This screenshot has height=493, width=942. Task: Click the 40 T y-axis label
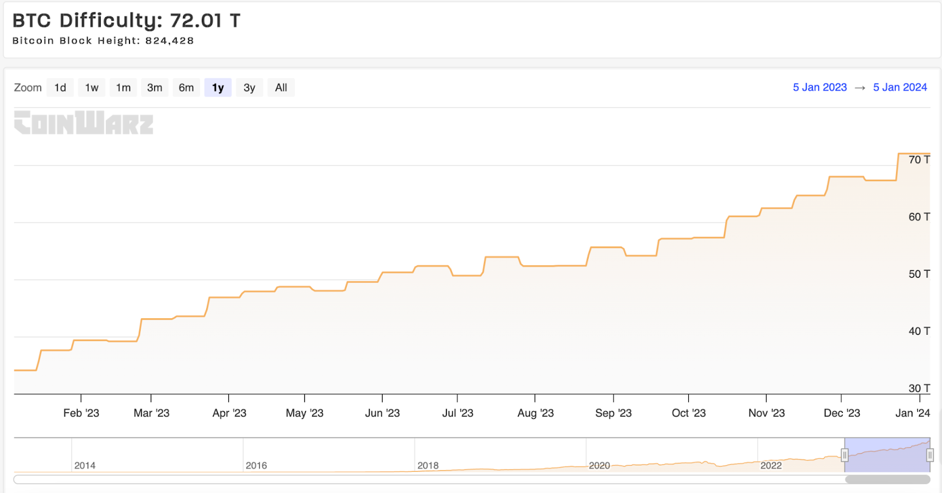pos(919,331)
